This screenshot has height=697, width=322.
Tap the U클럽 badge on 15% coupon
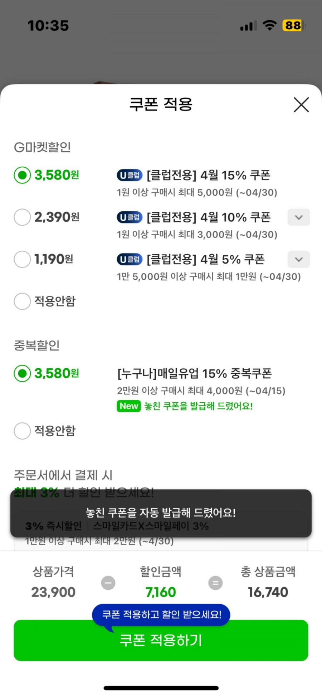point(130,175)
